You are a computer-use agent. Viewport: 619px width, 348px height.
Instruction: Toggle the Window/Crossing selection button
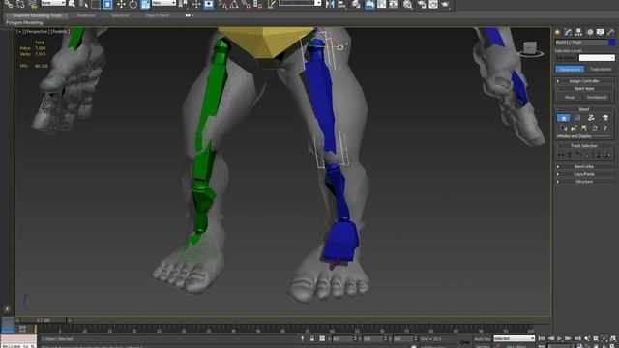107,4
